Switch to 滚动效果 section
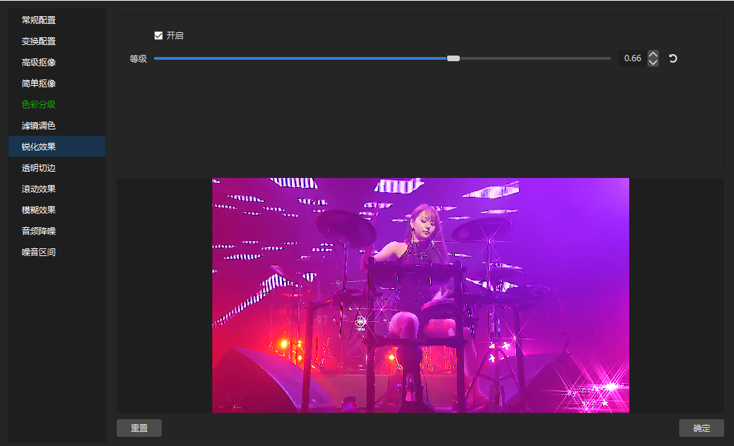 click(57, 189)
